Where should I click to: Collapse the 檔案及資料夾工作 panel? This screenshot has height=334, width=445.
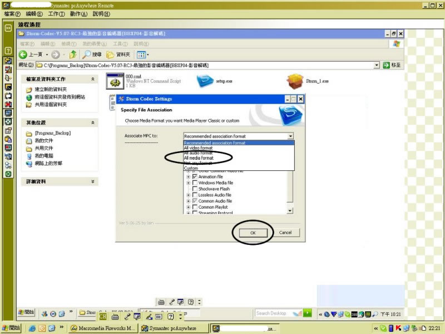point(92,79)
